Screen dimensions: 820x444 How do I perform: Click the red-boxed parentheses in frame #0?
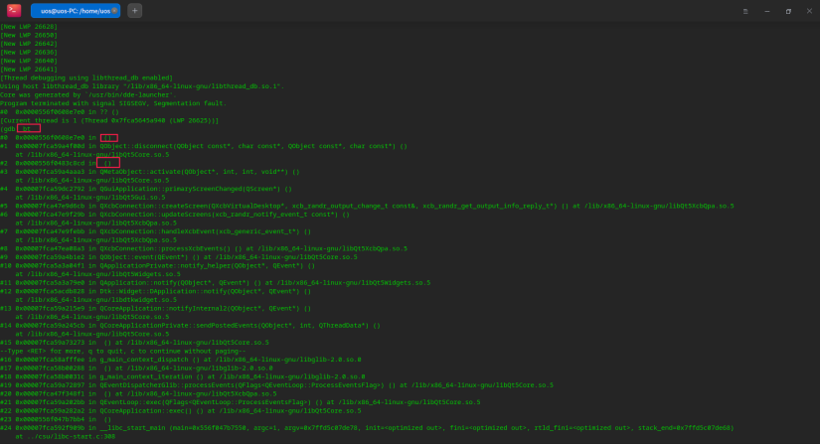[108, 137]
